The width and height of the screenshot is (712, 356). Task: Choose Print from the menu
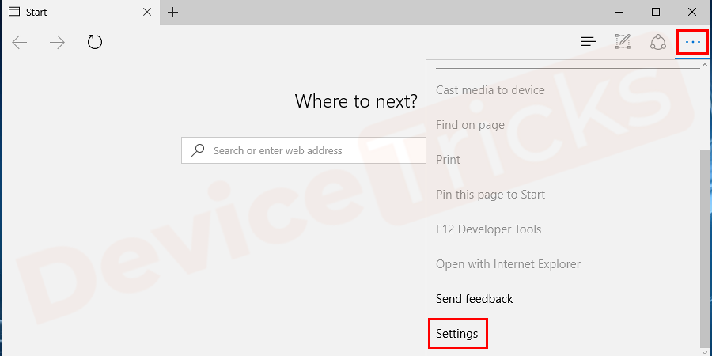[x=448, y=160]
